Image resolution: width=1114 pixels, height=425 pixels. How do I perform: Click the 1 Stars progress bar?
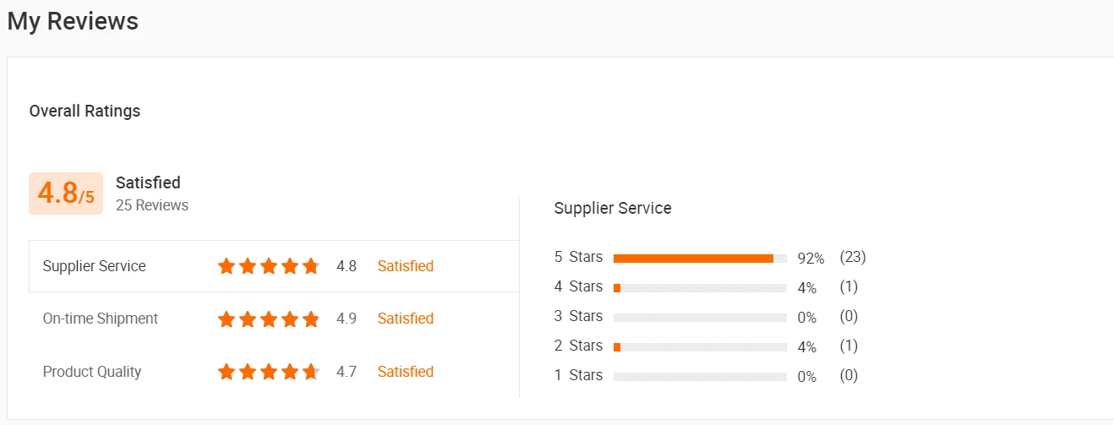click(700, 376)
